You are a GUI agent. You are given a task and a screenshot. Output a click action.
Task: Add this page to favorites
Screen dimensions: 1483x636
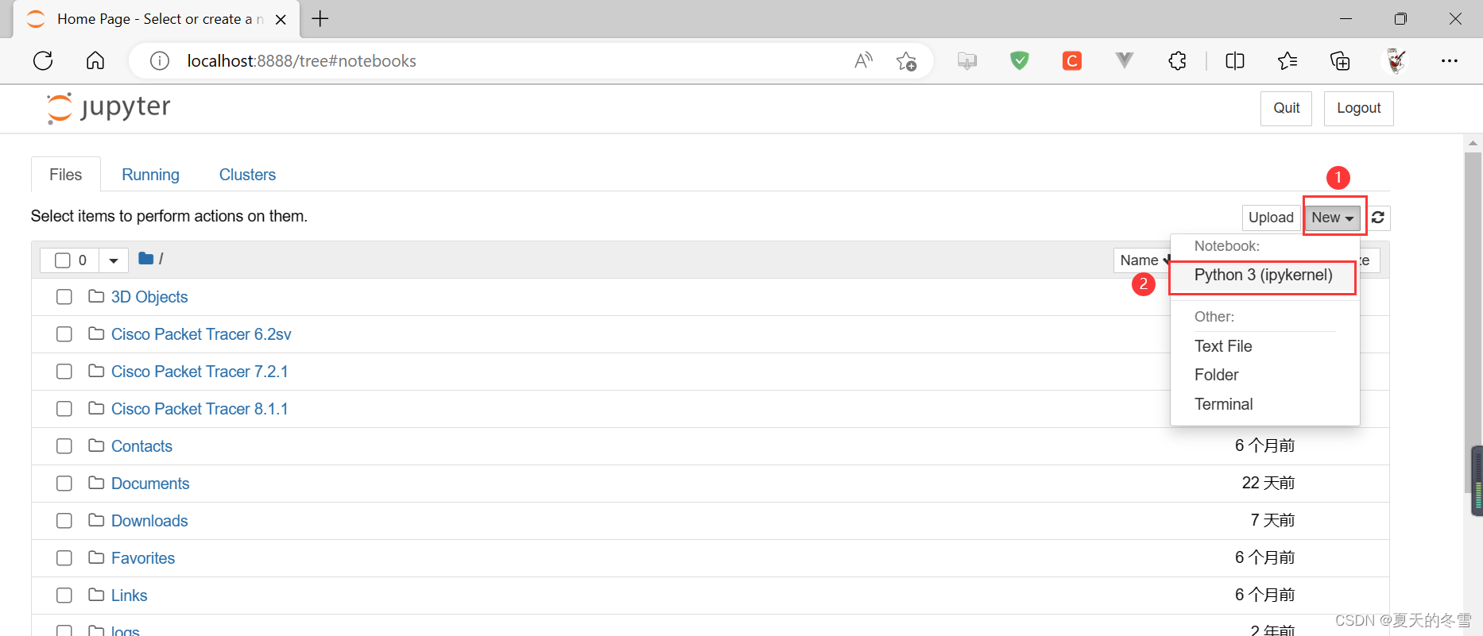tap(907, 61)
